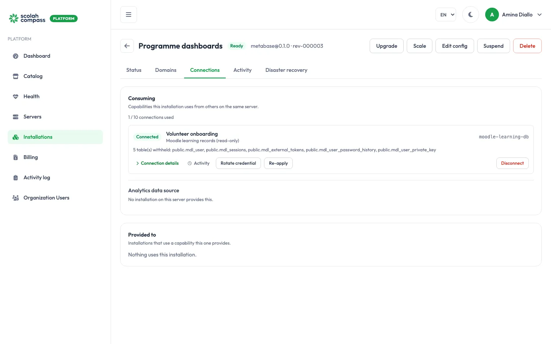Open the Activity tab
This screenshot has height=344, width=551.
243,70
